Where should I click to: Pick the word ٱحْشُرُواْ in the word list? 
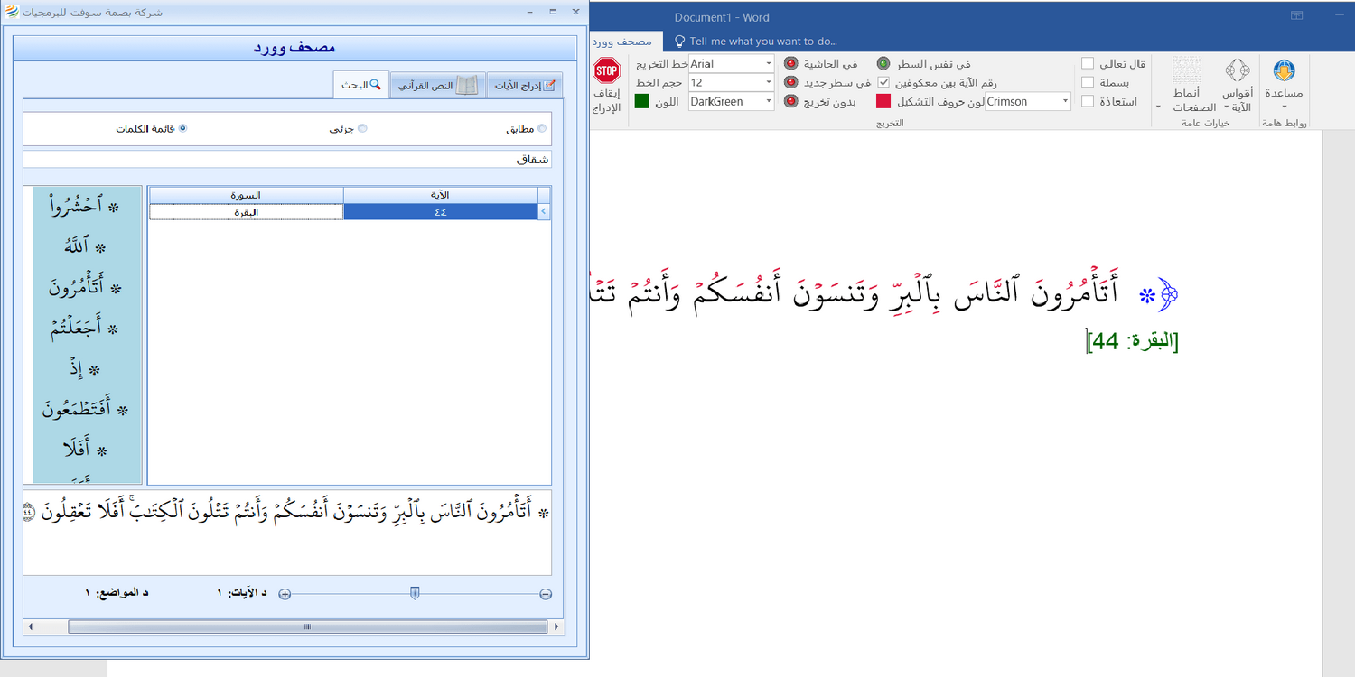pyautogui.click(x=82, y=206)
